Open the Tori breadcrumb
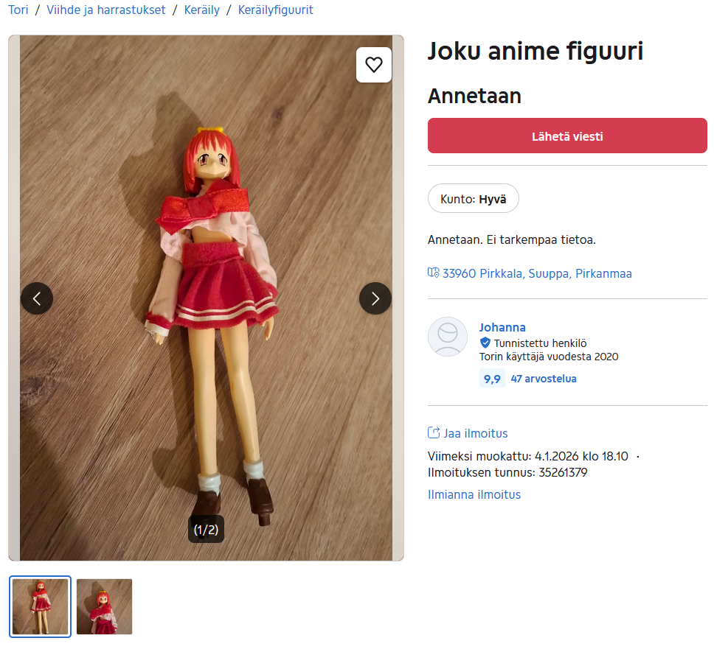Screen dimensions: 728x652 (18, 10)
